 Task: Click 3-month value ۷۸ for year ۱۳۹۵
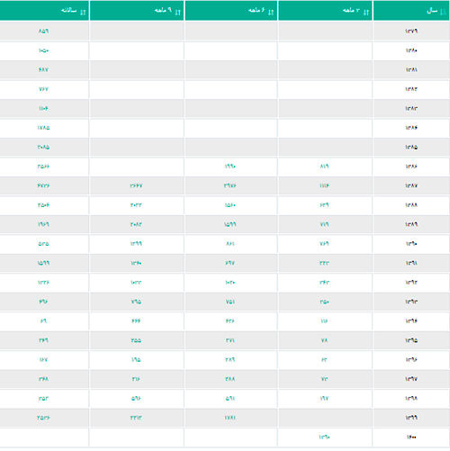tap(324, 340)
